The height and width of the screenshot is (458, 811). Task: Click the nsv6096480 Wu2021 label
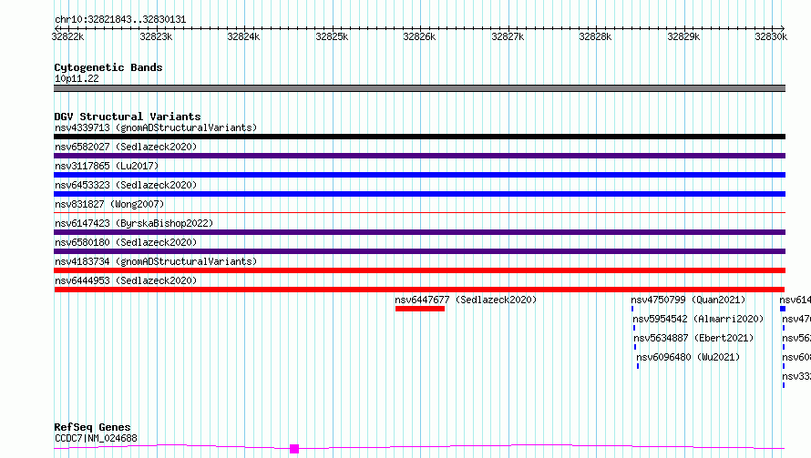[x=688, y=357]
